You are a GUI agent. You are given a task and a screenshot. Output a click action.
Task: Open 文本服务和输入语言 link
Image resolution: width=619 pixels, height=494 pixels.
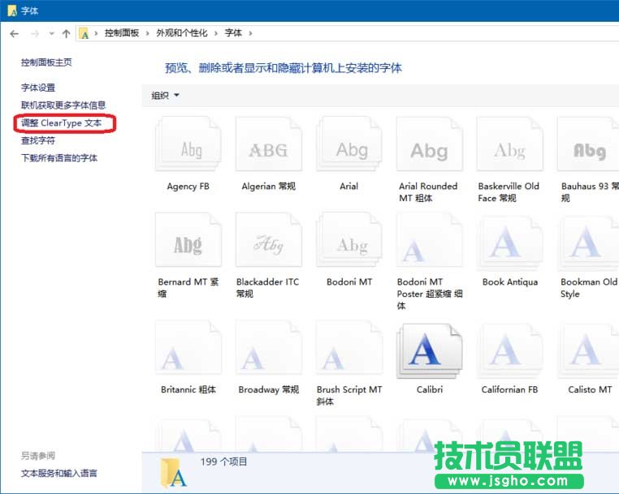pos(59,473)
